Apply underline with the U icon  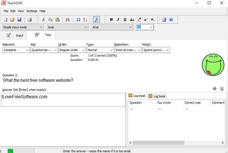[125, 19]
